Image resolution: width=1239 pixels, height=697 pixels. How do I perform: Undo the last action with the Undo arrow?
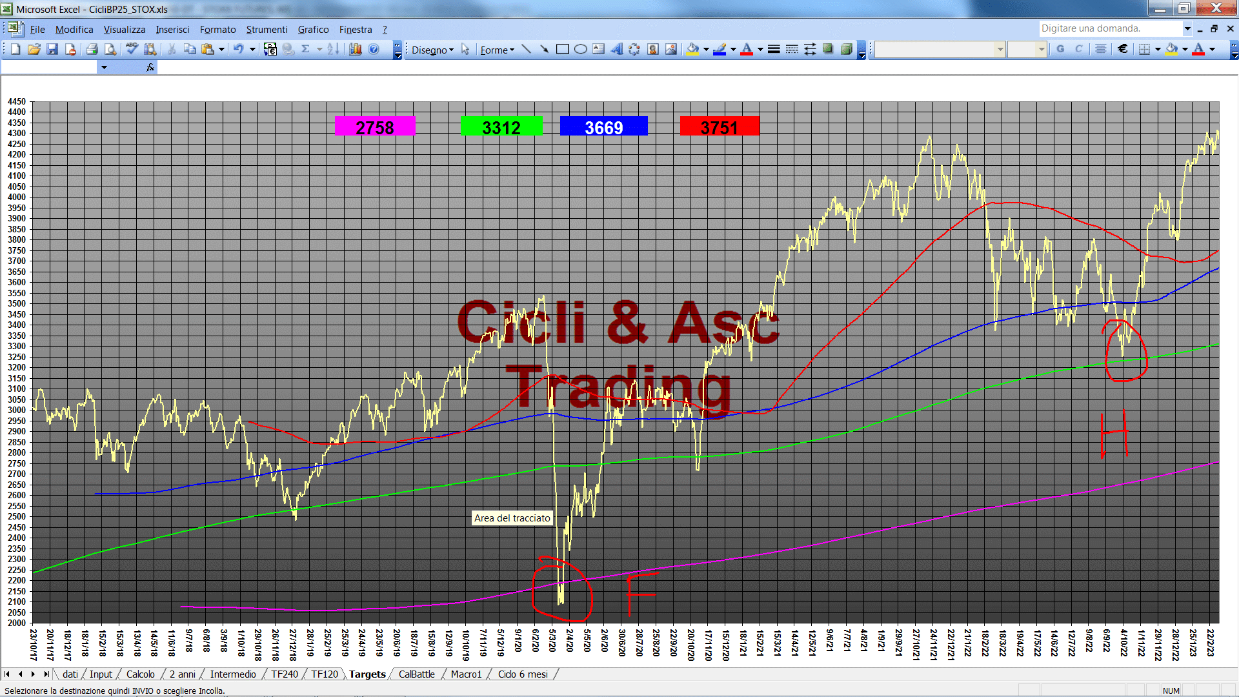tap(238, 49)
